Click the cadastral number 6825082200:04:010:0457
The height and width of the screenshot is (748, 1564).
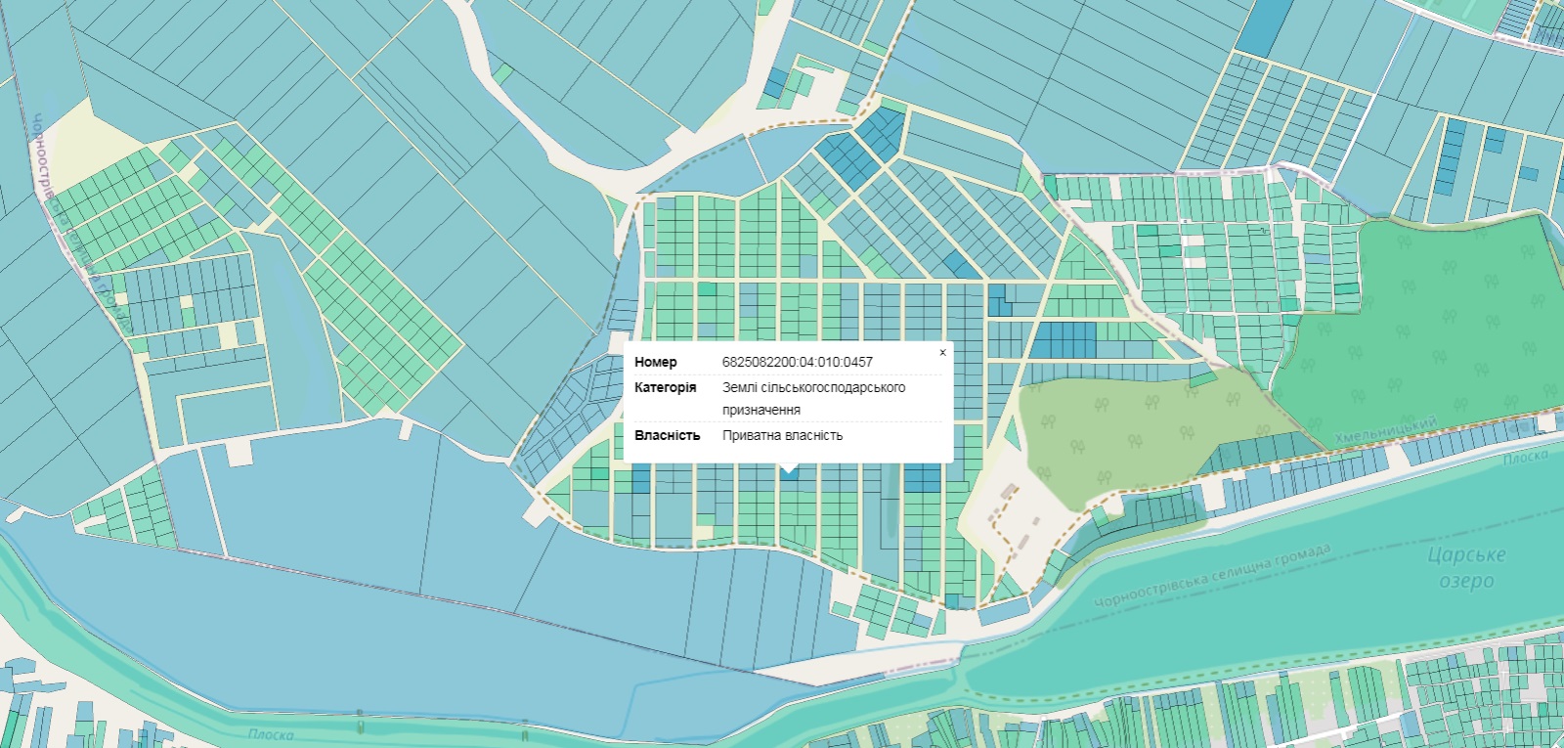point(797,362)
